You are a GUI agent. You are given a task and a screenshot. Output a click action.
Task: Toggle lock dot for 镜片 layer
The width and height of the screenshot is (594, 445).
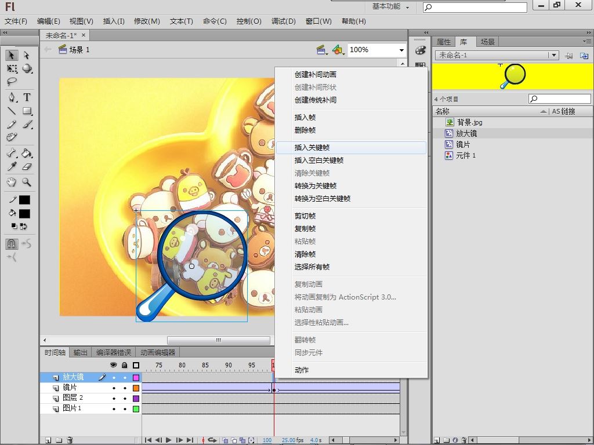coord(125,388)
